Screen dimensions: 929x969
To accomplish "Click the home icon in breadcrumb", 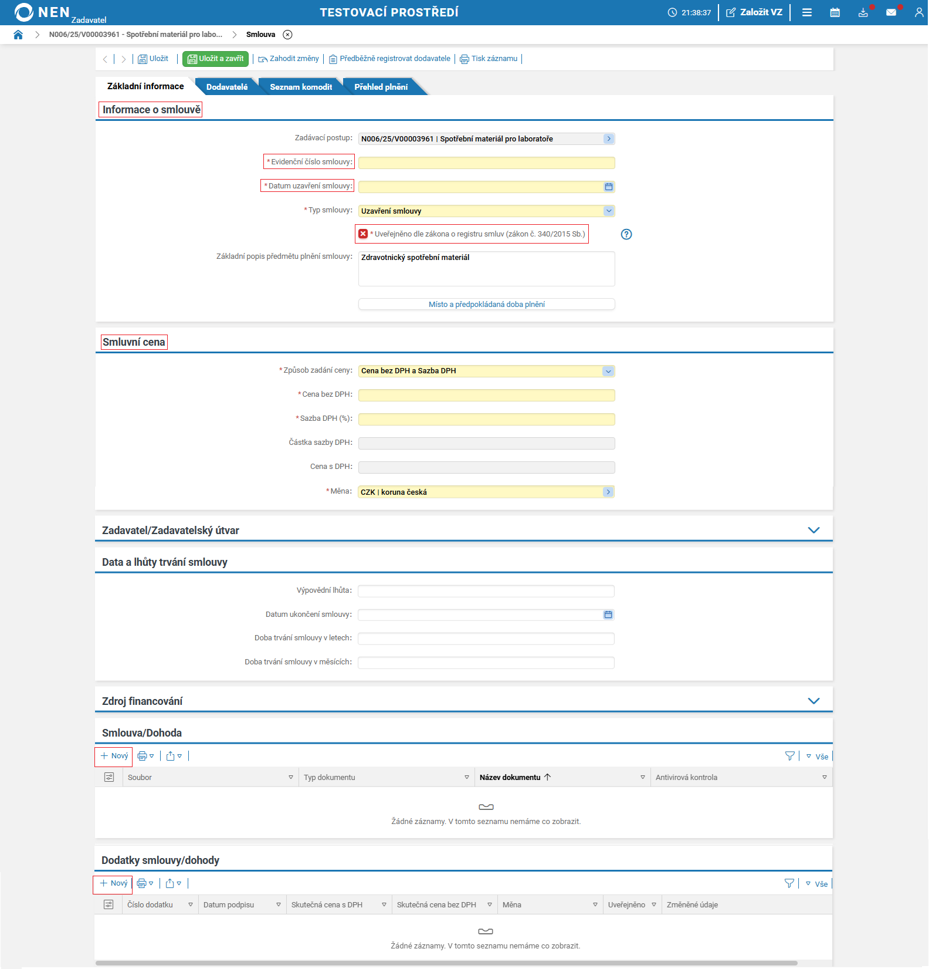I will pos(18,35).
